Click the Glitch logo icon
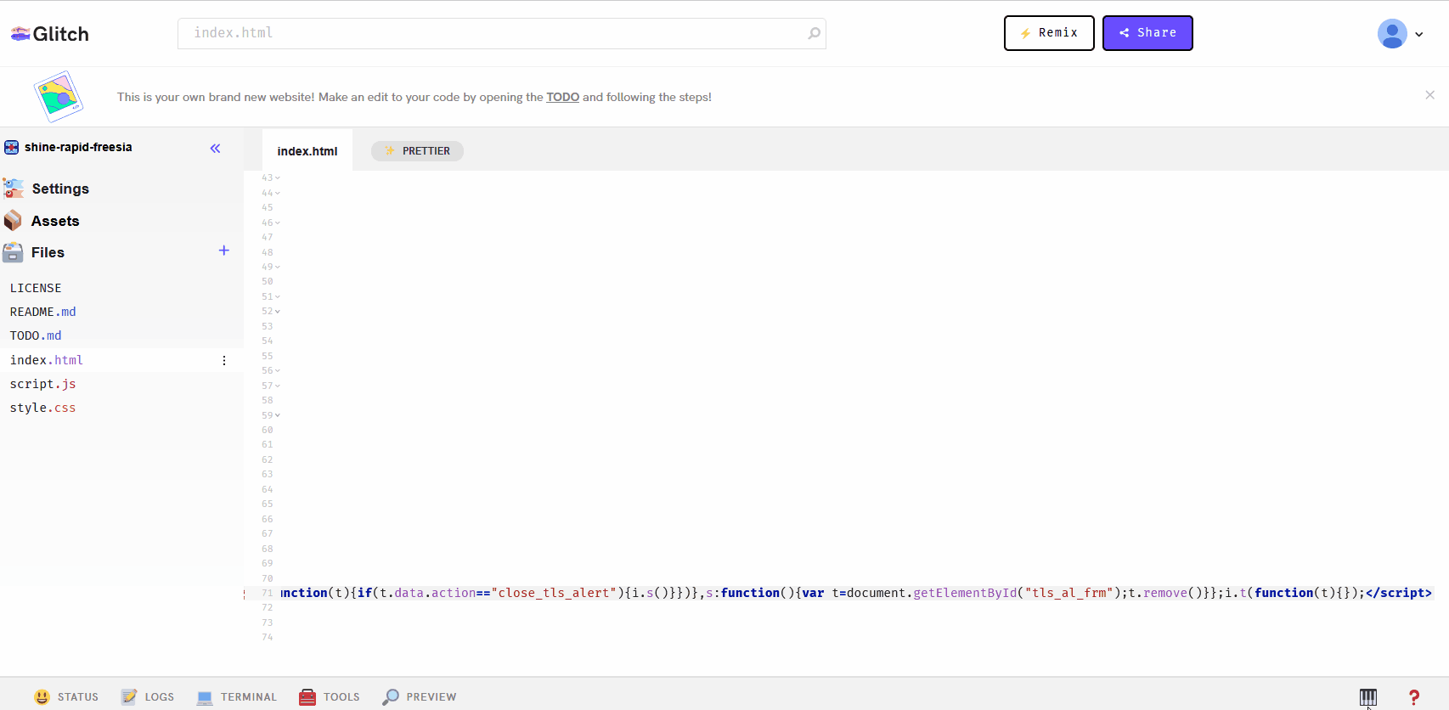Viewport: 1449px width, 710px height. click(x=20, y=34)
